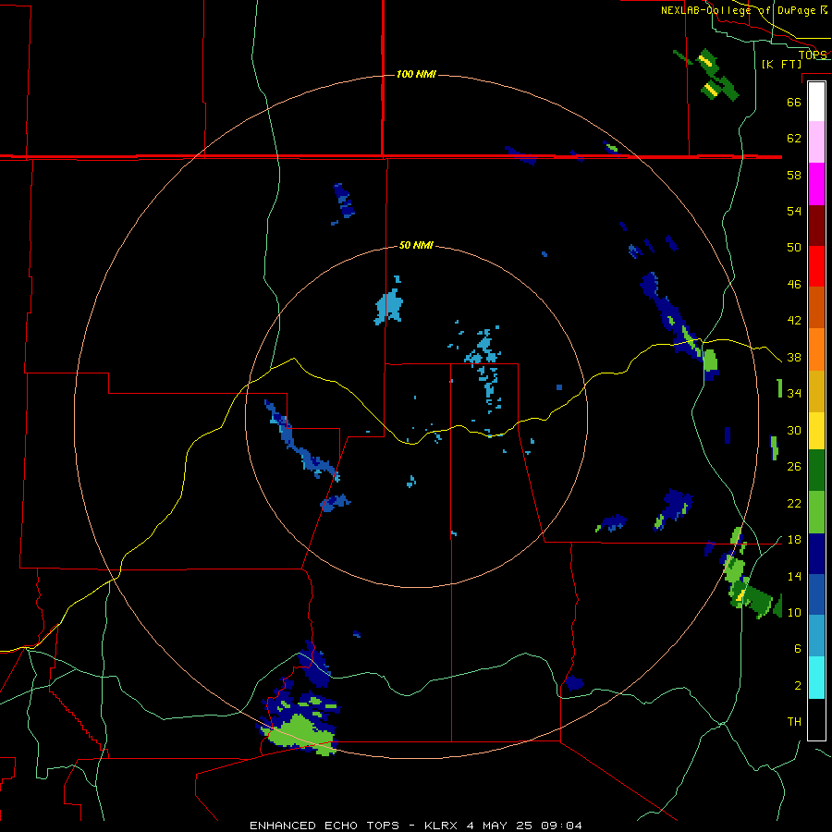Click the legend value 38

794,357
